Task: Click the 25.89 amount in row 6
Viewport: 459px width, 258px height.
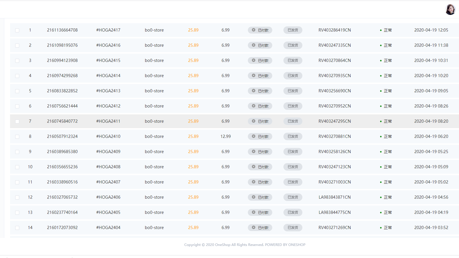Action: pyautogui.click(x=193, y=106)
